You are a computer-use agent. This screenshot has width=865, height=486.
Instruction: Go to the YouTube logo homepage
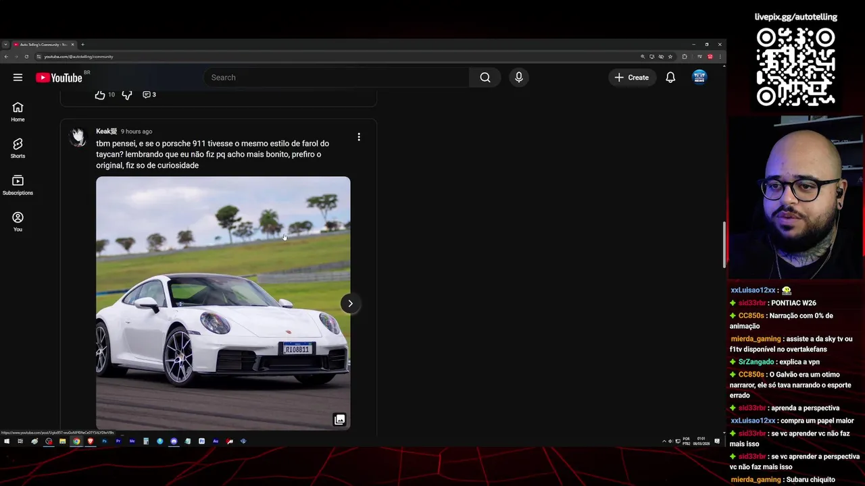[x=59, y=78]
